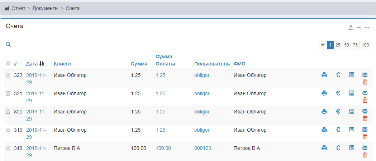Open the details list icon for invoice 320
Image resolution: width=376 pixels, height=161 pixels.
(x=351, y=112)
